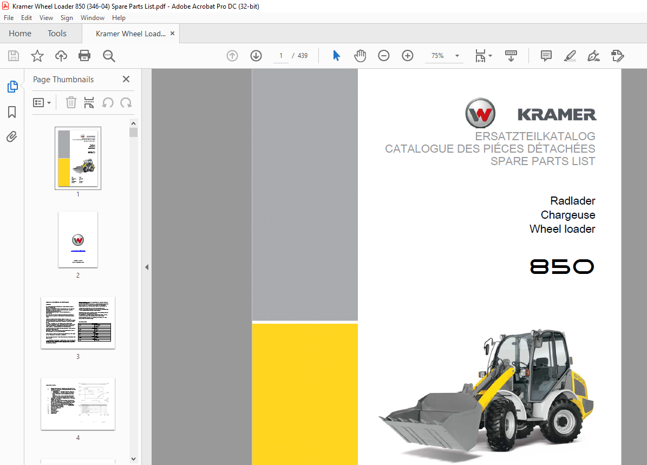Click the upload to cloud icon
Screen dimensions: 647x465
[61, 56]
